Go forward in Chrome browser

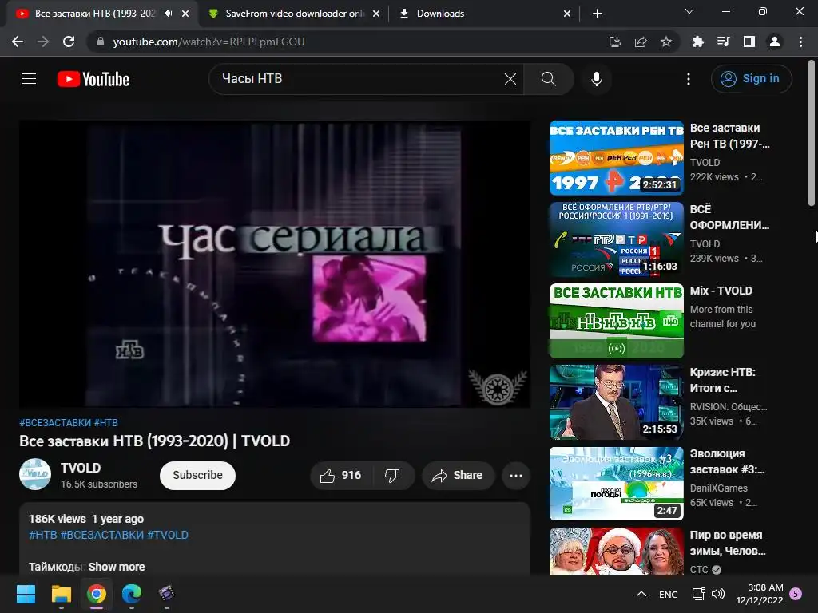click(43, 42)
